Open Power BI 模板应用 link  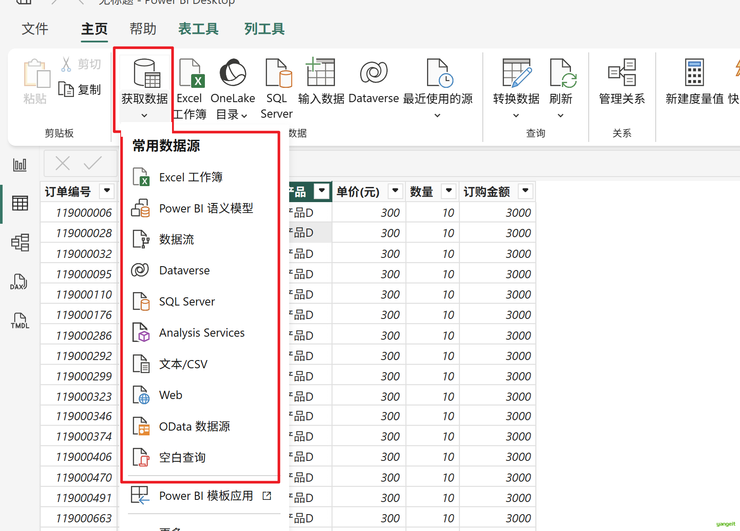[206, 496]
